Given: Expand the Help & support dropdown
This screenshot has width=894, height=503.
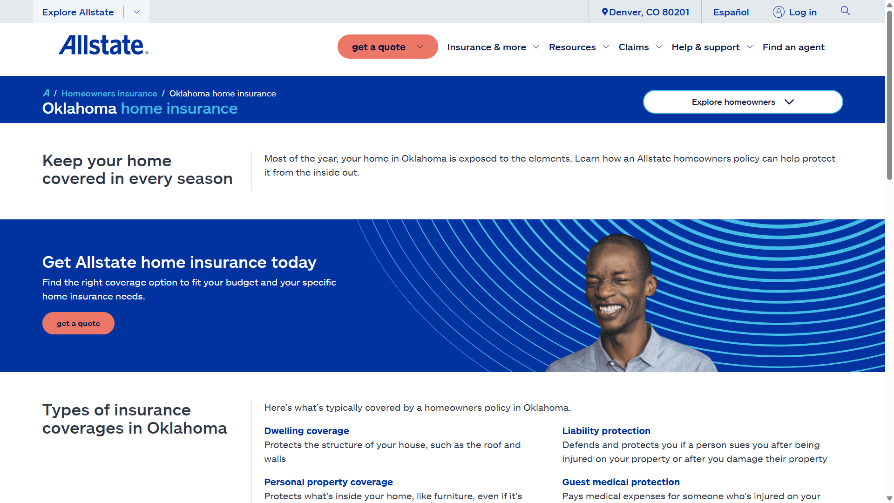Looking at the screenshot, I should (x=706, y=47).
